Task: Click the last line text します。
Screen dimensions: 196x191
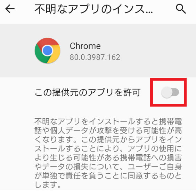Action: (x=48, y=185)
